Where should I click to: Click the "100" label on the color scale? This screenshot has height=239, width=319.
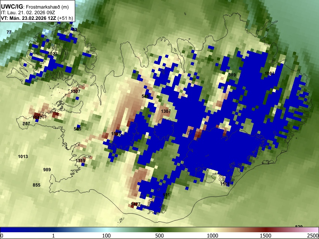coord(106,236)
